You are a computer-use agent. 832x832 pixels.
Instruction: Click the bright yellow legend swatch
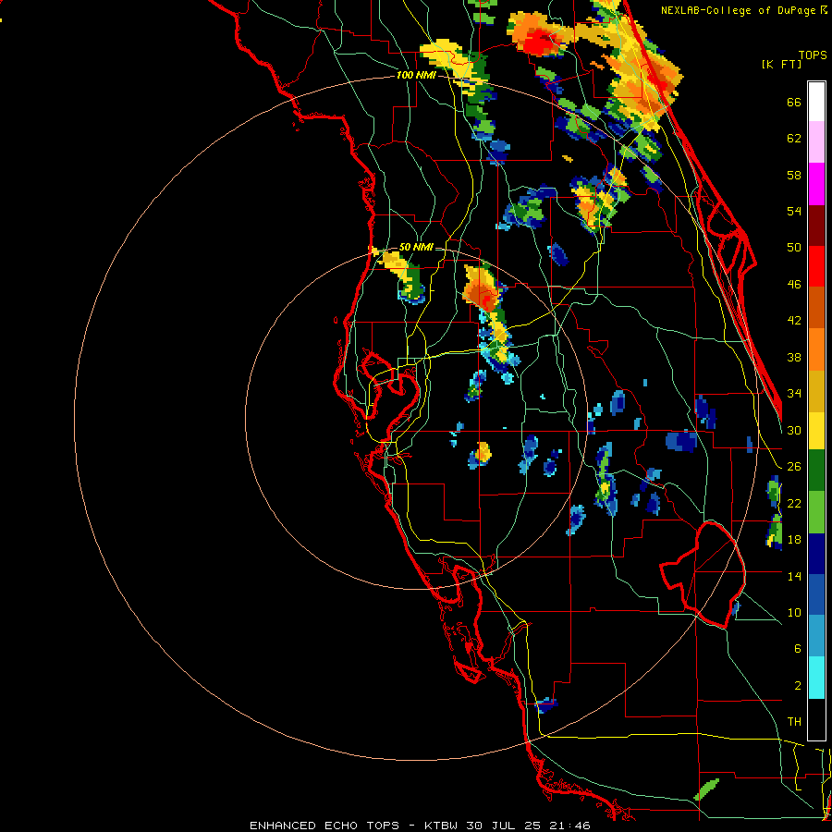point(816,430)
